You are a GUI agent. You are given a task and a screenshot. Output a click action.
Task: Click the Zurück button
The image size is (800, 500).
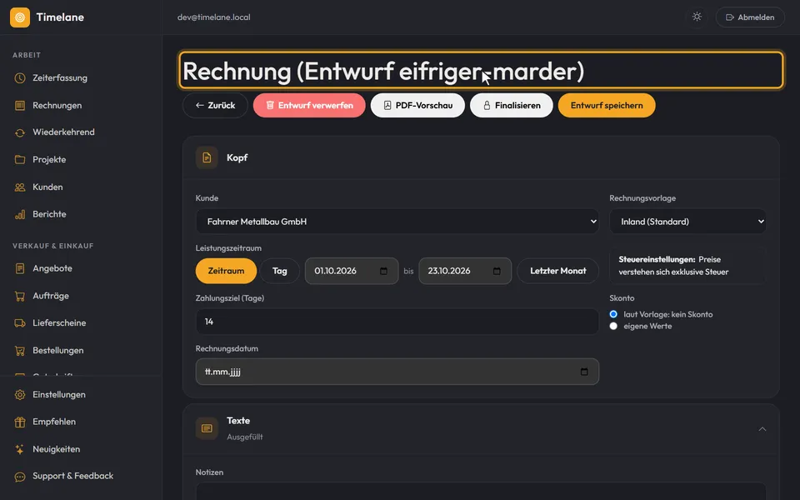215,106
